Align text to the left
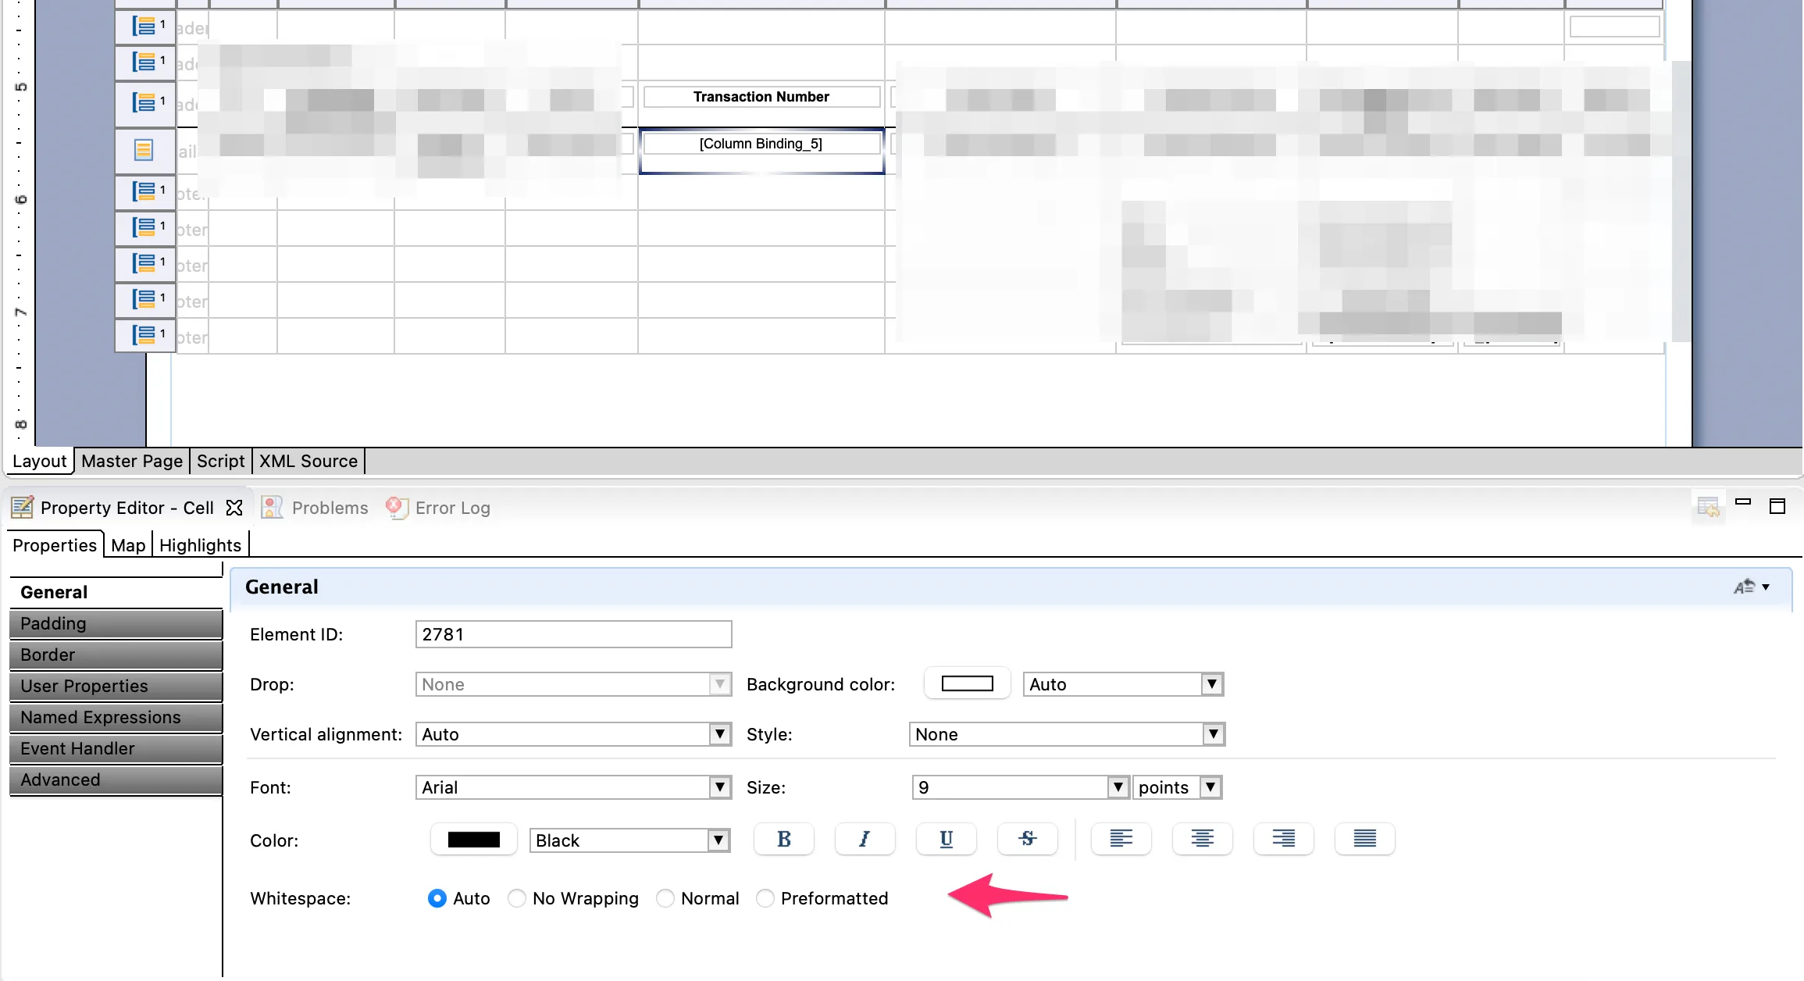The image size is (1804, 981). (1121, 839)
